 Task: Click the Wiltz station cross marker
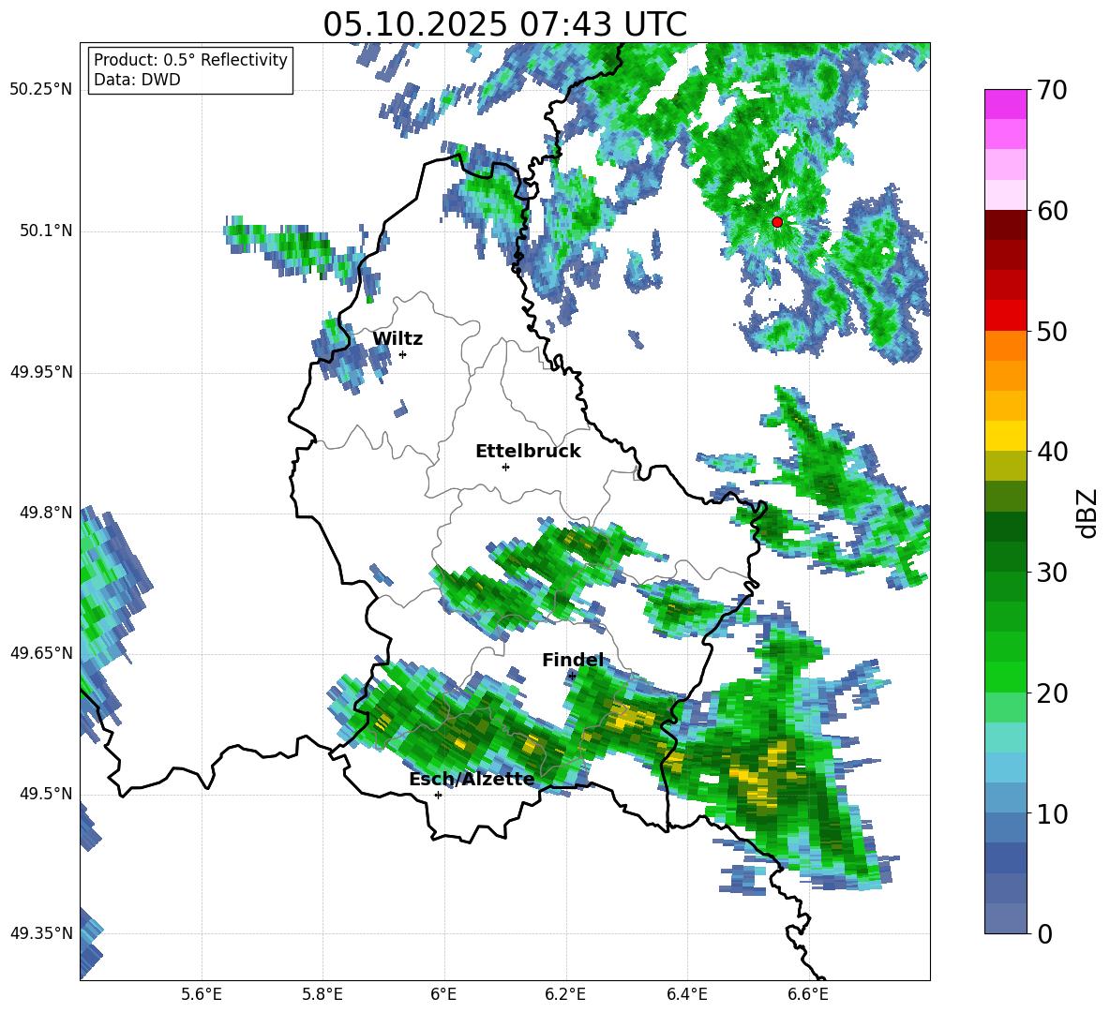pyautogui.click(x=403, y=354)
